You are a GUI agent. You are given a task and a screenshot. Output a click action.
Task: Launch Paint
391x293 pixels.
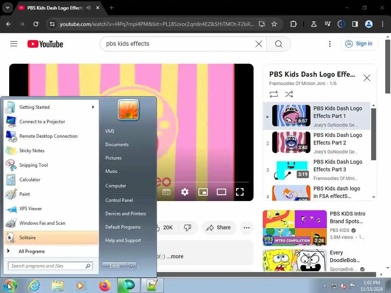pos(51,194)
